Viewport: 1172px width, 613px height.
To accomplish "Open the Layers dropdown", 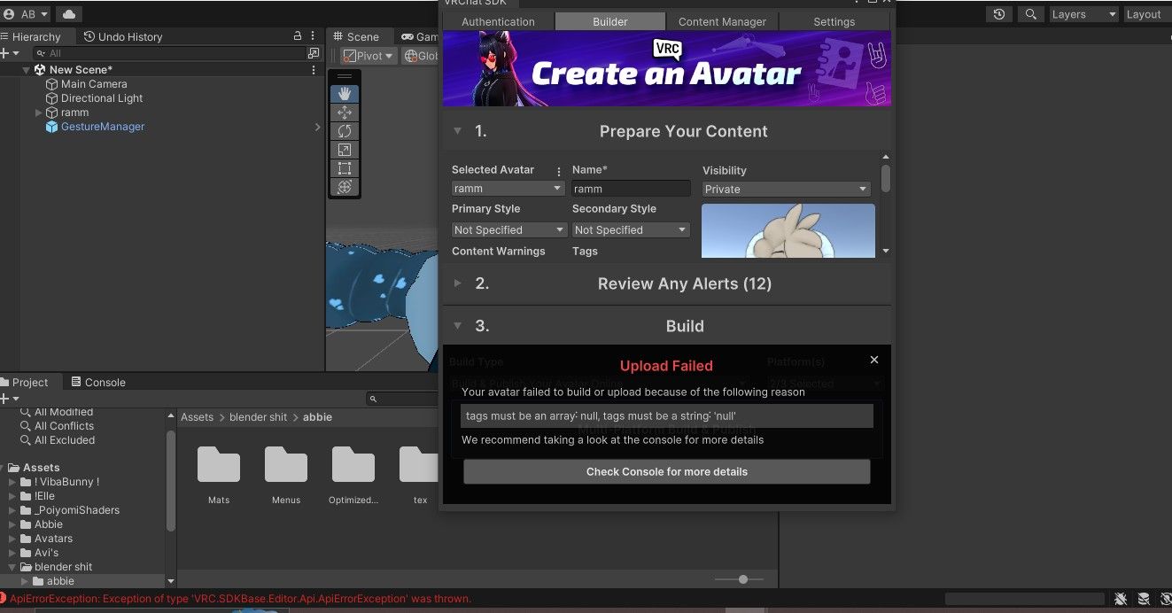I will coord(1083,14).
